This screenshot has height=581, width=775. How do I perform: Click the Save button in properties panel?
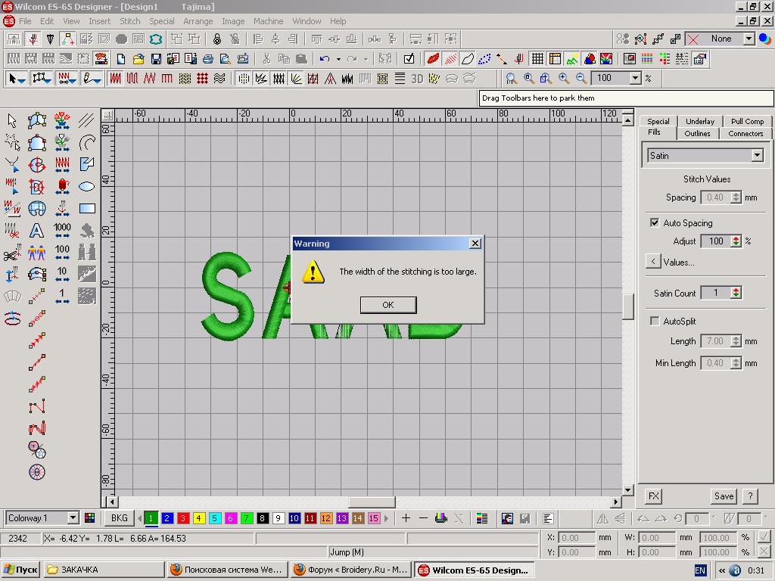pos(724,496)
